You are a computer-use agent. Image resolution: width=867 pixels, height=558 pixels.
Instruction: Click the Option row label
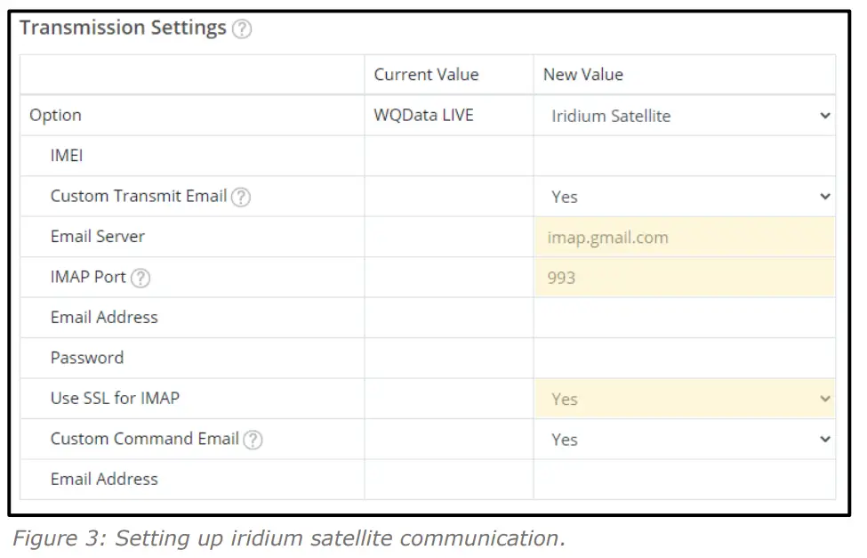pos(55,116)
